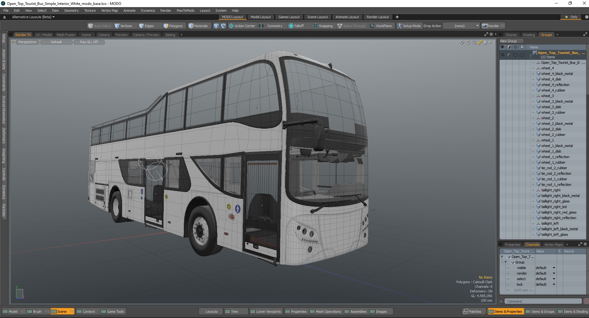Screen dimensions: 589x318
Task: Open layout settings gear at top right
Action: tap(586, 17)
